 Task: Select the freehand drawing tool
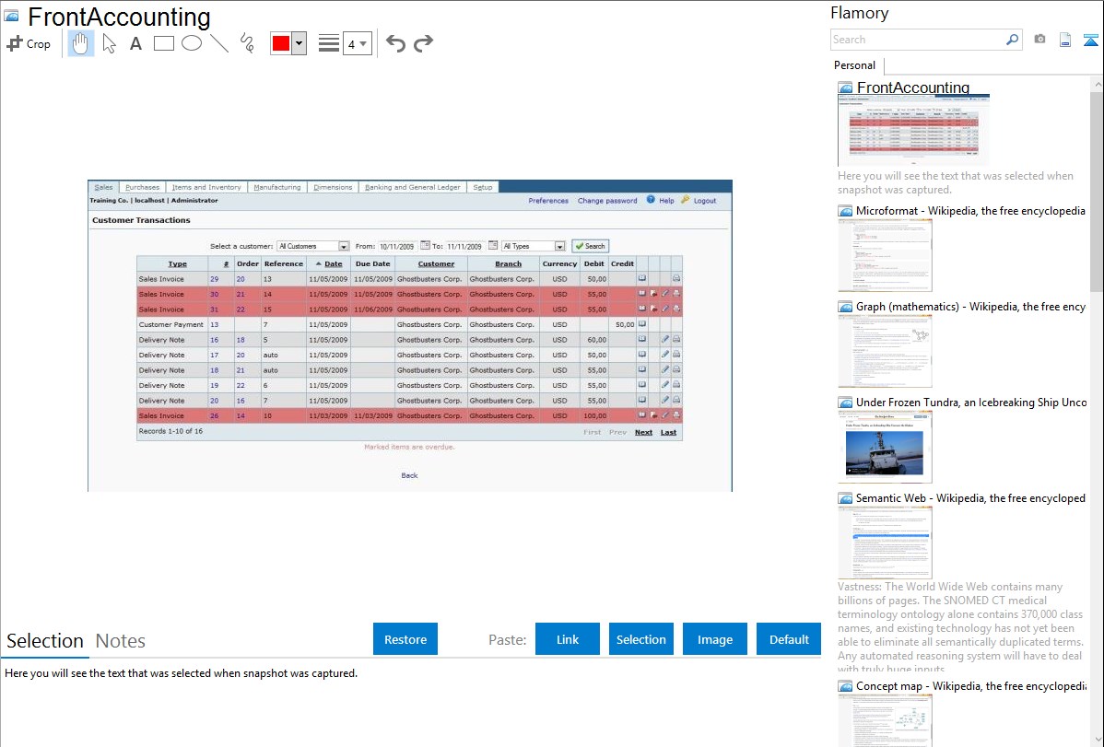coord(247,43)
